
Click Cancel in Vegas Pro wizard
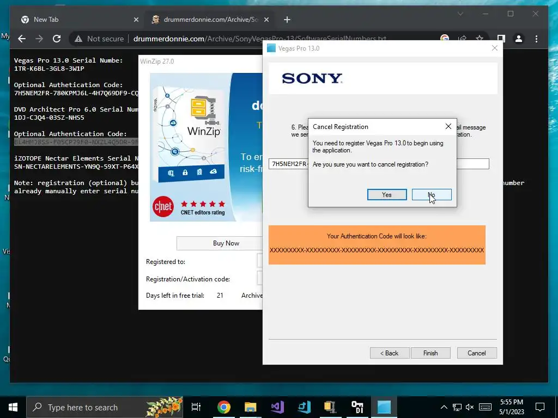(x=477, y=353)
